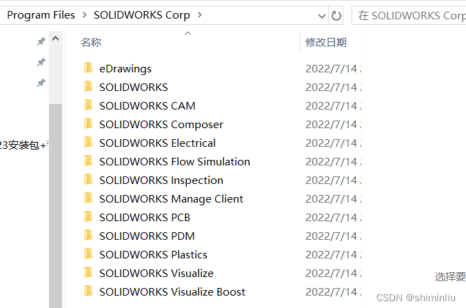Viewport: 466px width, 308px height.
Task: Click the SOLIDWORKS Visualize folder icon
Action: coord(88,272)
